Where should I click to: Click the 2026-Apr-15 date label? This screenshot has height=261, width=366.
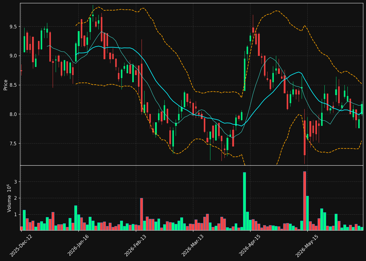tap(250, 245)
